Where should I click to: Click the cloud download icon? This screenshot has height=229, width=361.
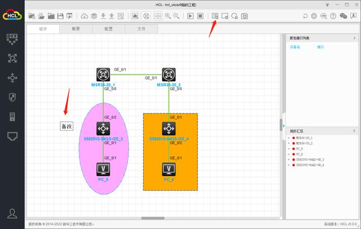pos(84,16)
